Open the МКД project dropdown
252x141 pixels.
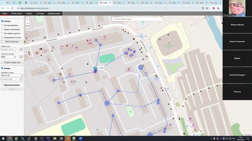click(x=8, y=57)
